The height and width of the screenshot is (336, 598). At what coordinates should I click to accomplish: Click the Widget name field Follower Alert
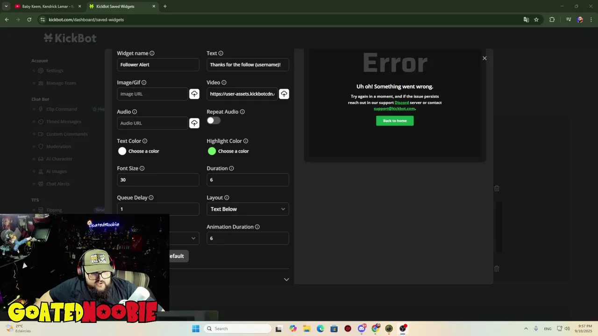pyautogui.click(x=158, y=65)
